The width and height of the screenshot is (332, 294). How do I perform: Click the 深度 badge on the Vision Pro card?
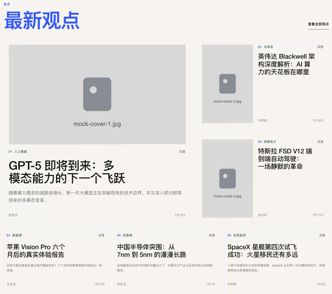click(x=101, y=235)
